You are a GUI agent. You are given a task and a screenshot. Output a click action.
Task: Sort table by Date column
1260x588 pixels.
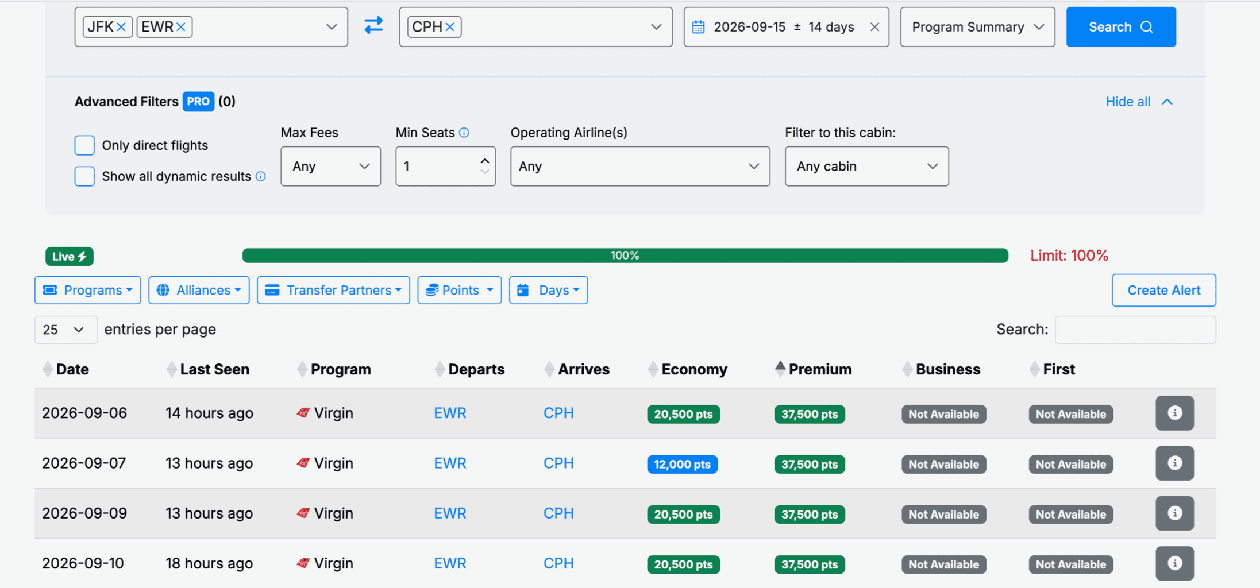tap(65, 369)
